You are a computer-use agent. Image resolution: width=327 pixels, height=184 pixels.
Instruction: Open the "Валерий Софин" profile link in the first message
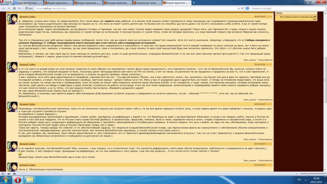point(27,17)
